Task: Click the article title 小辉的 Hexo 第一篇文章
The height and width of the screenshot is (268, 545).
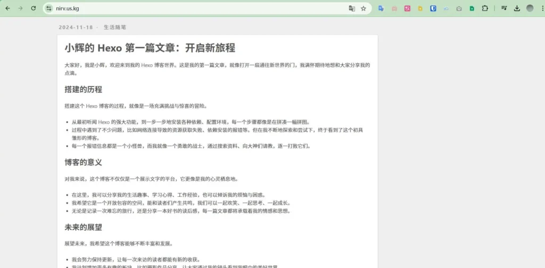Action: pos(150,48)
